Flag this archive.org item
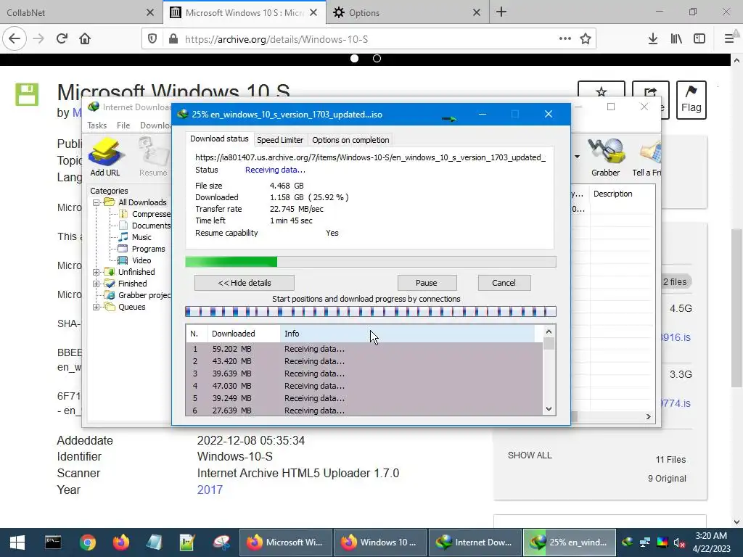 (x=691, y=100)
